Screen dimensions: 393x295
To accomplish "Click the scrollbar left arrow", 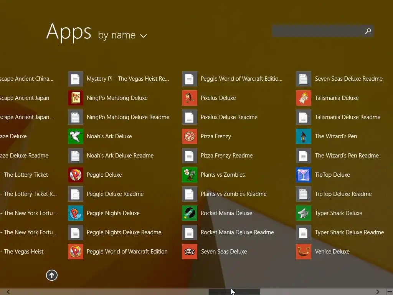I will pyautogui.click(x=8, y=292).
